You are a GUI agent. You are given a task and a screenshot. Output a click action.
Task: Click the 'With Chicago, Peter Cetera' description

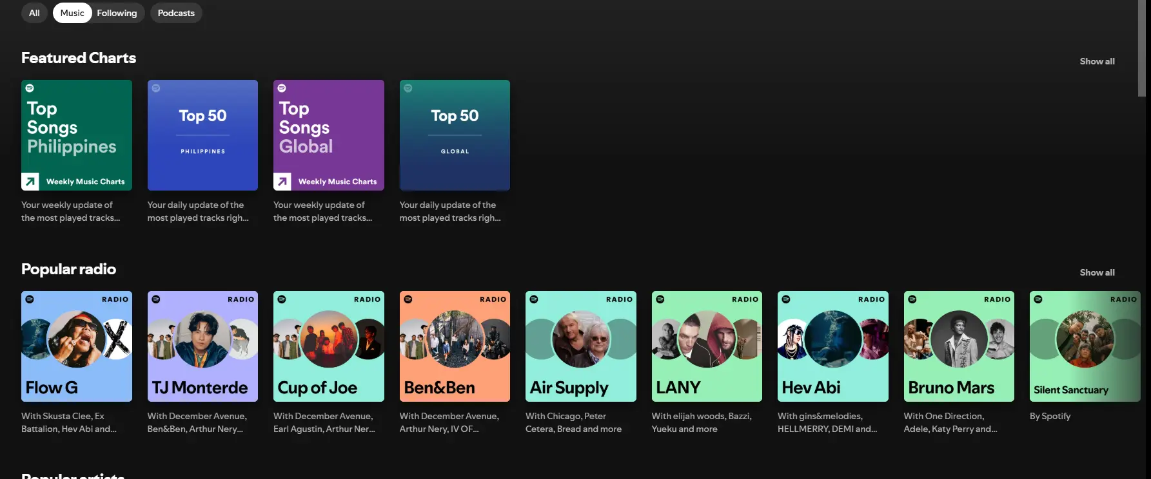coord(574,422)
